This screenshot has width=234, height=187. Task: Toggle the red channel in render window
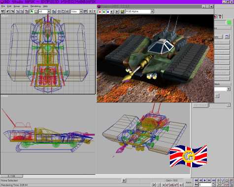100,12
